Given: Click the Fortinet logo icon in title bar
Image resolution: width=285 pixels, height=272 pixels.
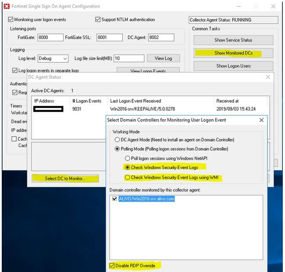Looking at the screenshot, I should [x=7, y=6].
